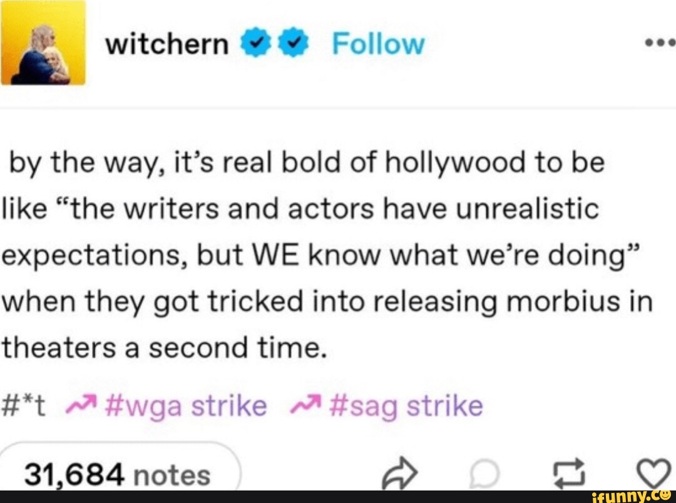Open witchern's profile avatar

[43, 42]
